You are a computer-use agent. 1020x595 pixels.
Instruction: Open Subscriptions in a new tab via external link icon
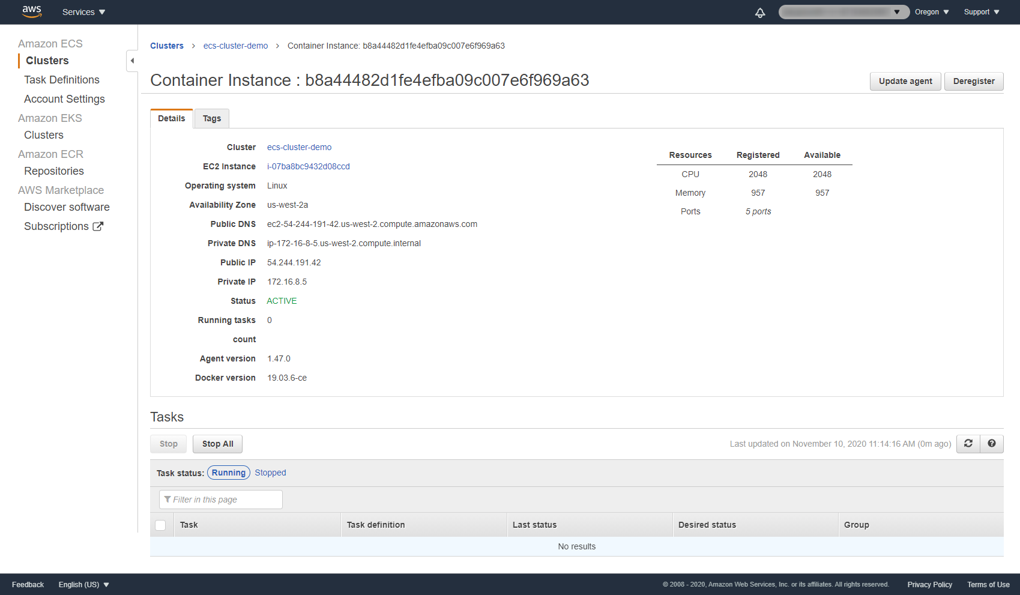(98, 226)
